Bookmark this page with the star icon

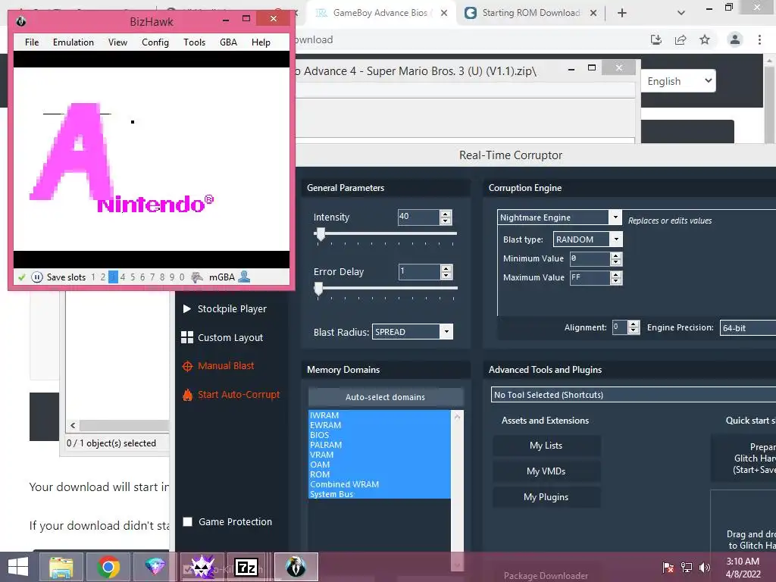(x=705, y=39)
